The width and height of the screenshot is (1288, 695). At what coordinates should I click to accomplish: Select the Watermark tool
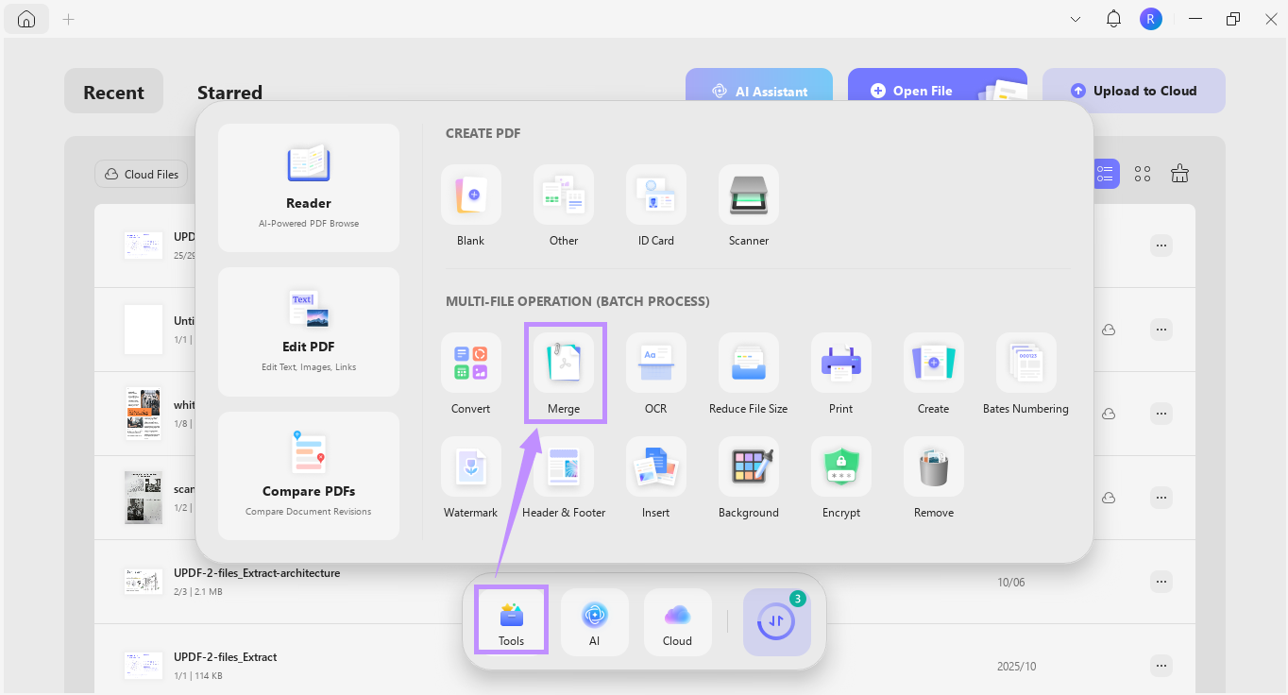[x=470, y=477]
